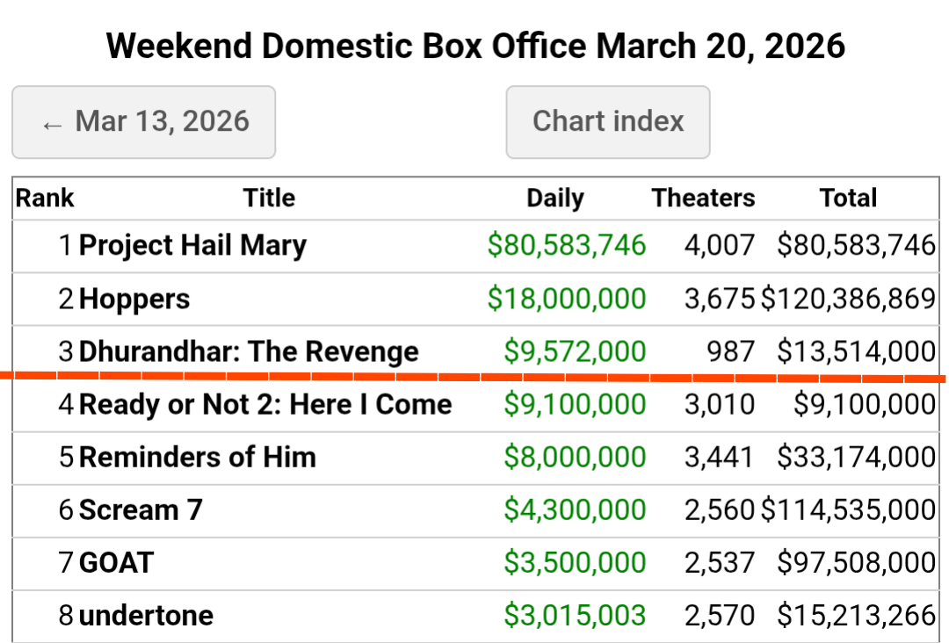Go to previous week Mar 13, 2026
The width and height of the screenshot is (949, 643).
coord(144,122)
